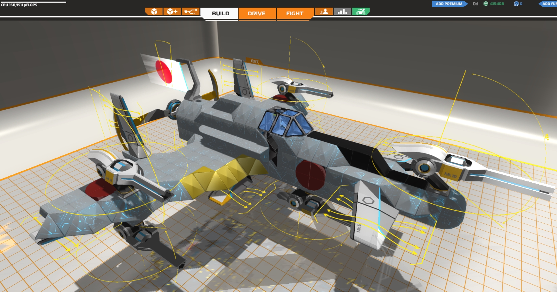Image resolution: width=557 pixels, height=292 pixels.
Task: Switch to the BUILD tab
Action: pos(220,14)
